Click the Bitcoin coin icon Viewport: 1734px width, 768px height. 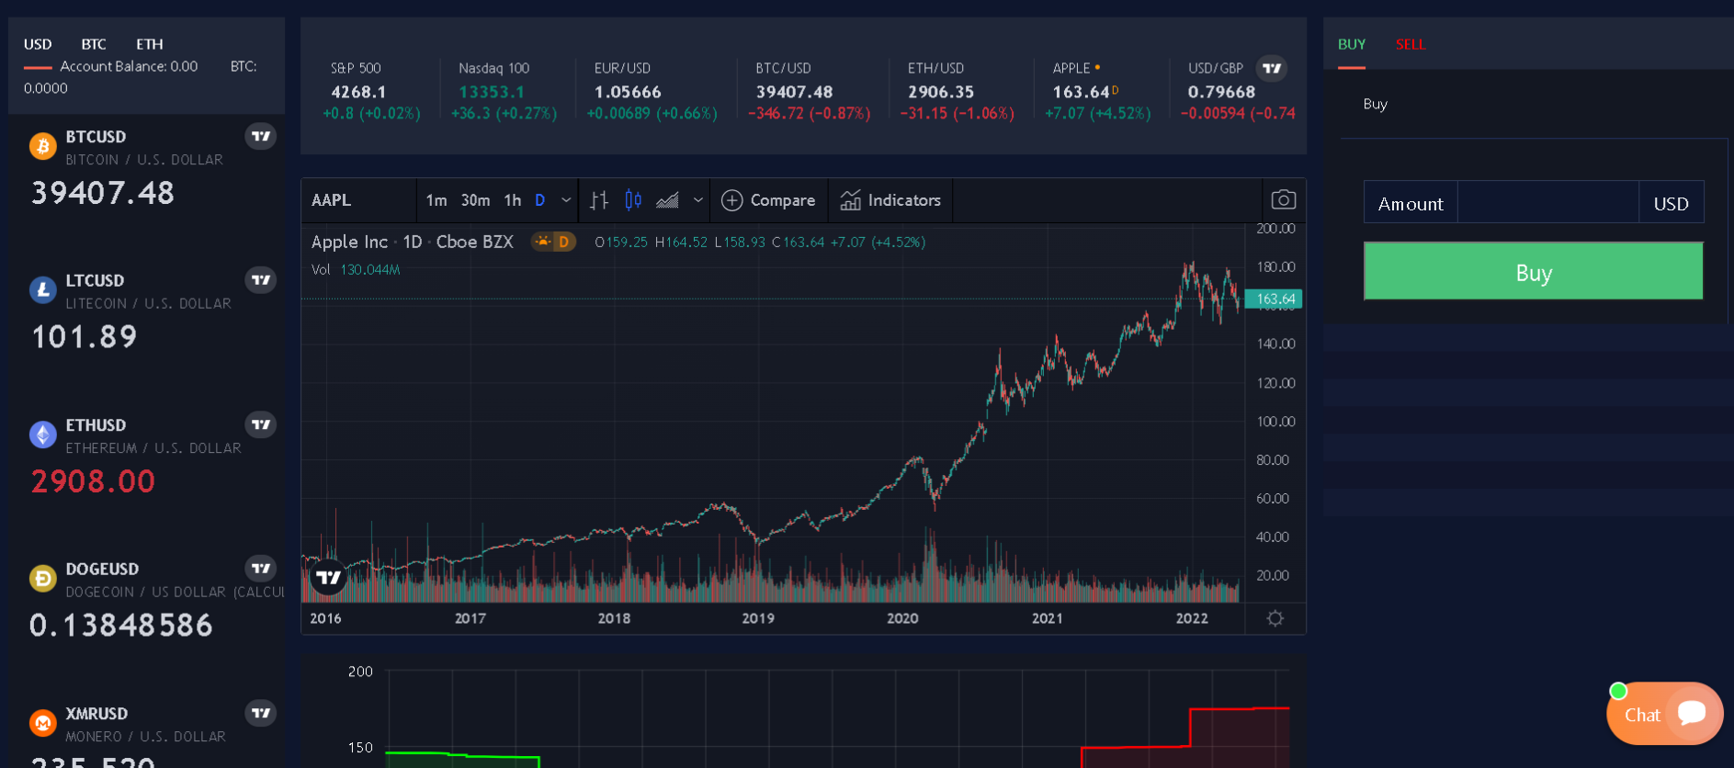[x=43, y=146]
